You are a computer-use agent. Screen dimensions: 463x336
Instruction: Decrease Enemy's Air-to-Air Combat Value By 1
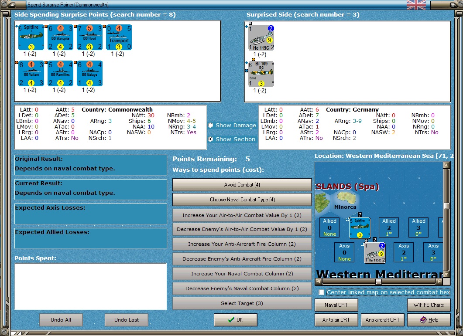pyautogui.click(x=242, y=229)
